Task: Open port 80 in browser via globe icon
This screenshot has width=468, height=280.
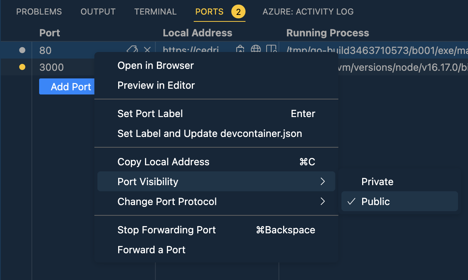Action: click(x=256, y=50)
